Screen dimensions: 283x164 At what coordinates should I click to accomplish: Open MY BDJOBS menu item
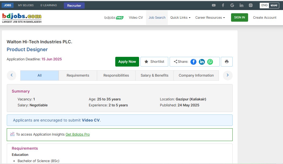point(26,5)
